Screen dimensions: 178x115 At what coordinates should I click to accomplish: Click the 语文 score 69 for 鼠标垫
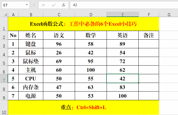59,61
